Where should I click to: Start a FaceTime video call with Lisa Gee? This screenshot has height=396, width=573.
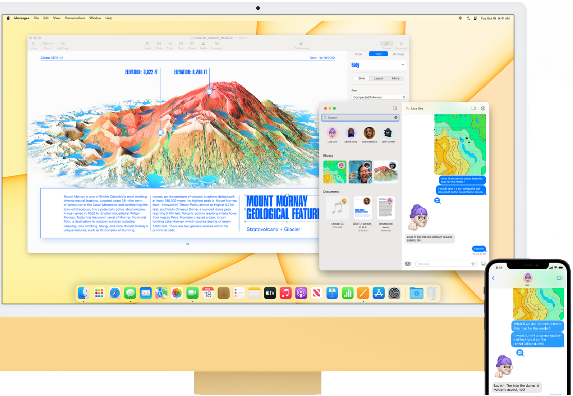pos(474,108)
